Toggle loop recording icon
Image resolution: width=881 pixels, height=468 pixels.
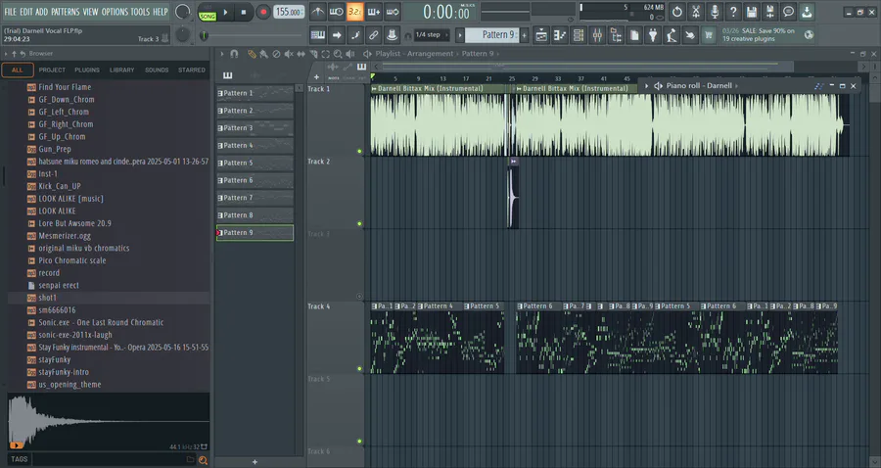393,12
